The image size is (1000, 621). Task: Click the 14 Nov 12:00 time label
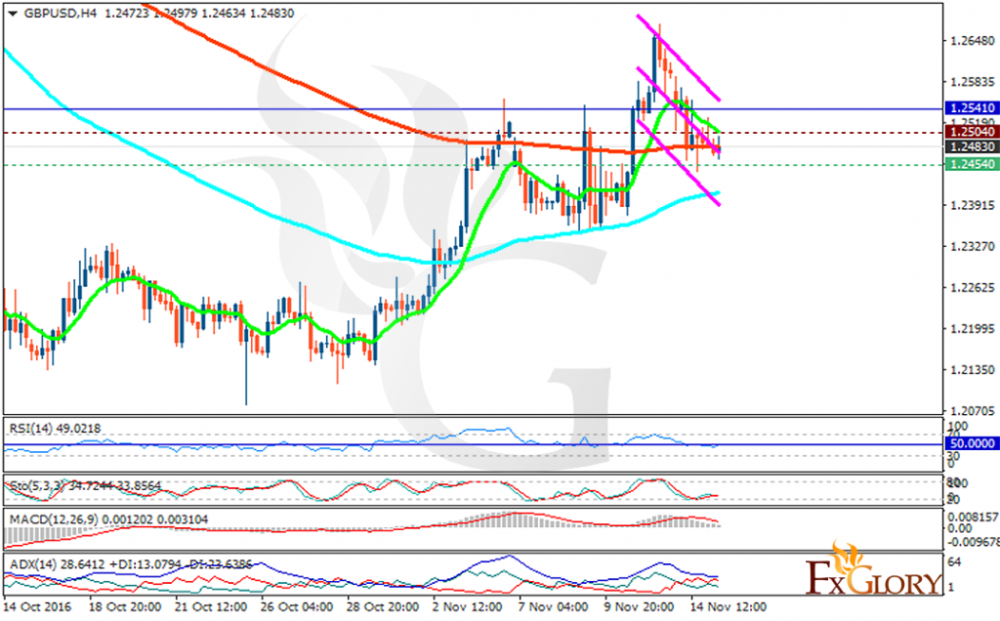tap(729, 606)
